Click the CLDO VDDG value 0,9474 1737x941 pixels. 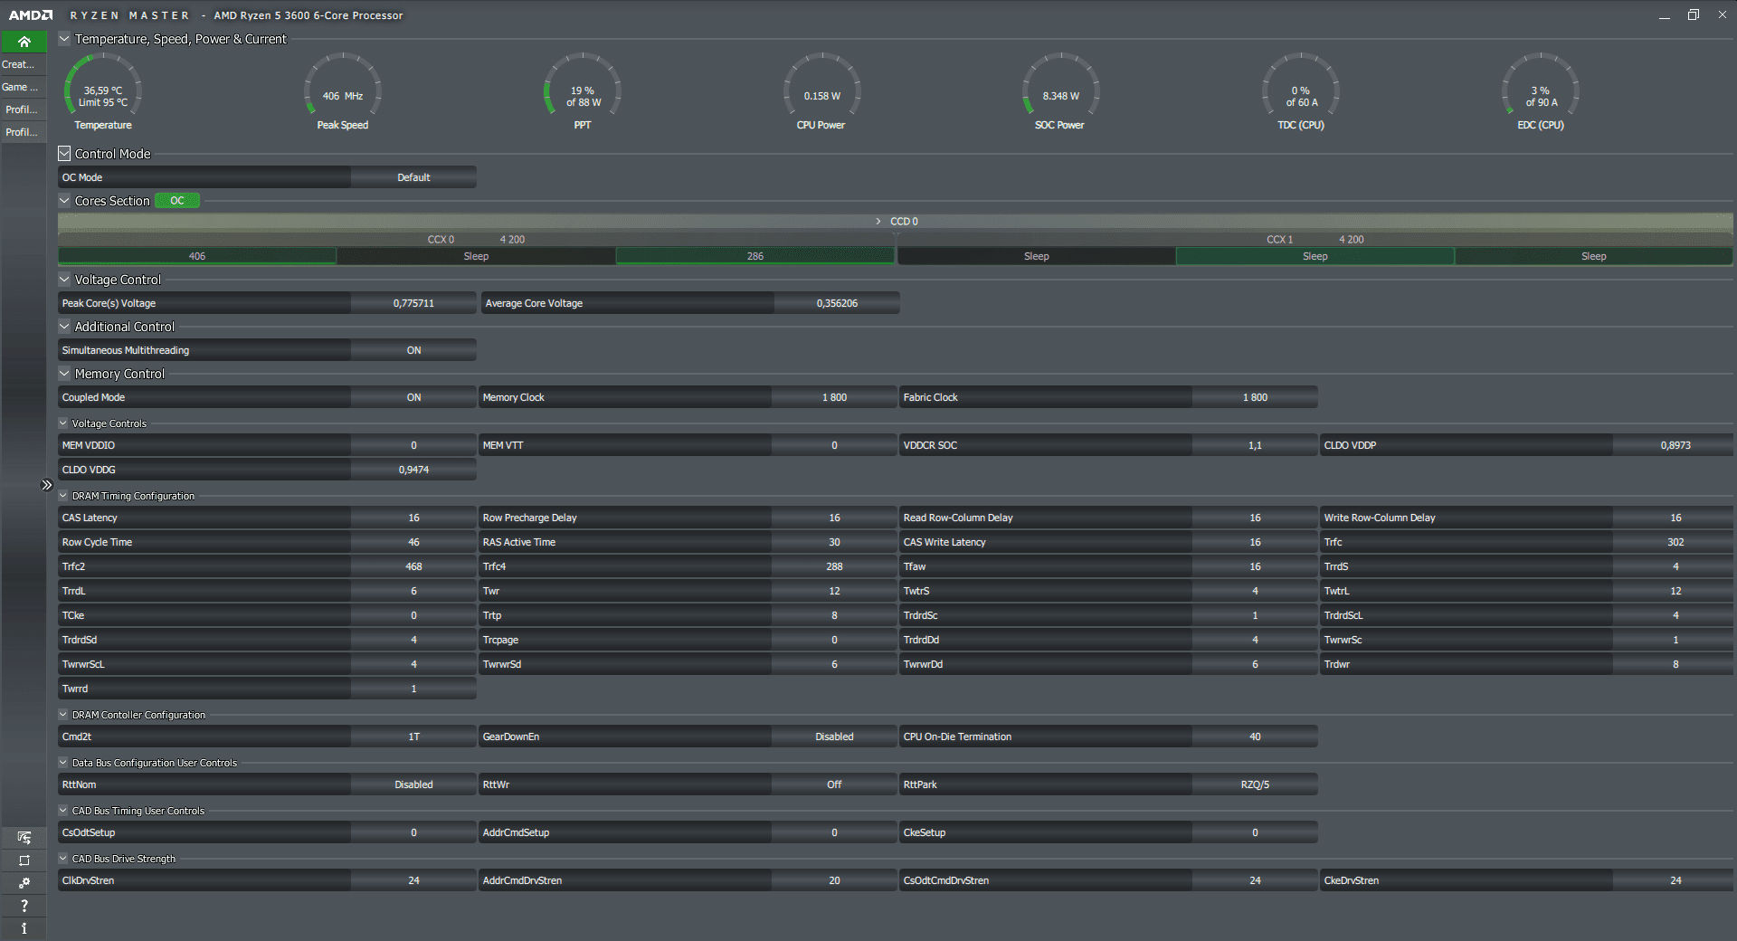tap(413, 470)
